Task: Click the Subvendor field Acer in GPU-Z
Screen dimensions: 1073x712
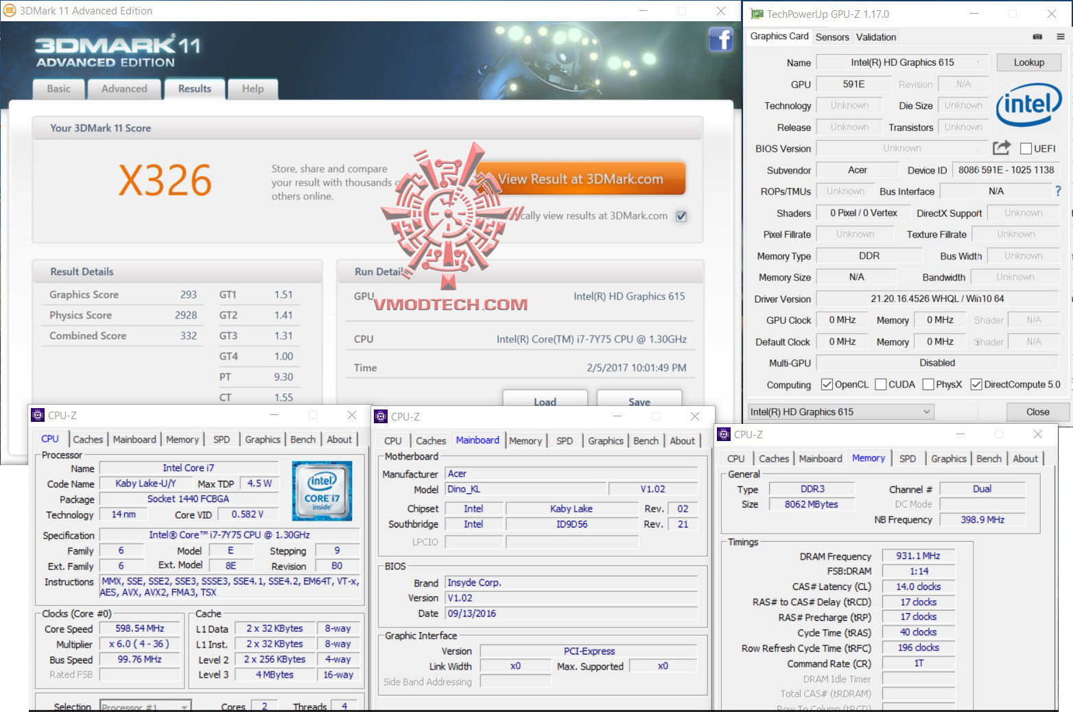Action: [x=858, y=170]
